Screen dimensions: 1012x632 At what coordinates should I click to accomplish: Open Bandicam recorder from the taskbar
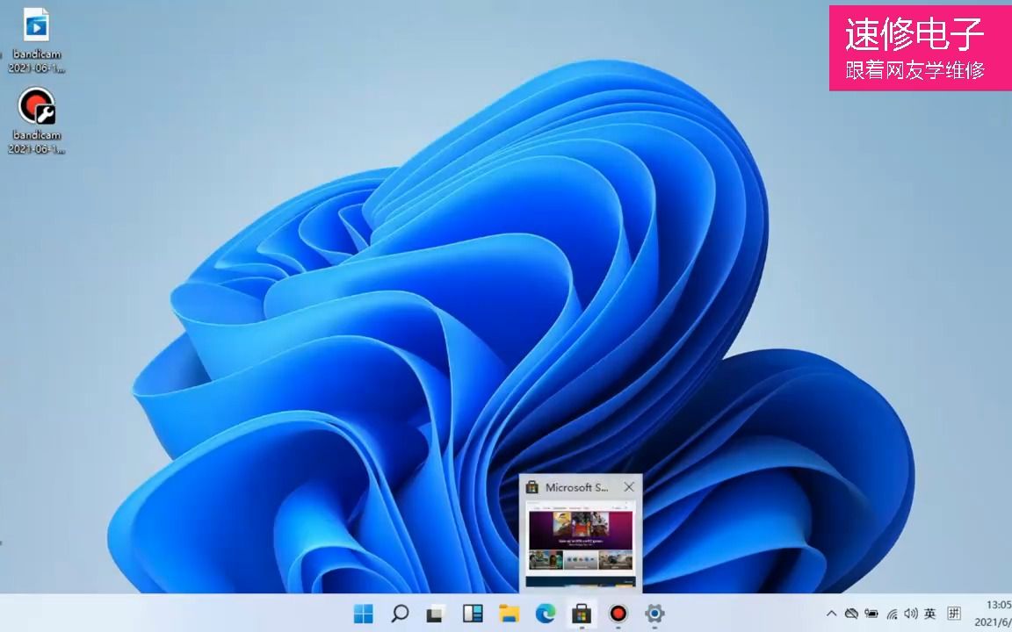618,614
